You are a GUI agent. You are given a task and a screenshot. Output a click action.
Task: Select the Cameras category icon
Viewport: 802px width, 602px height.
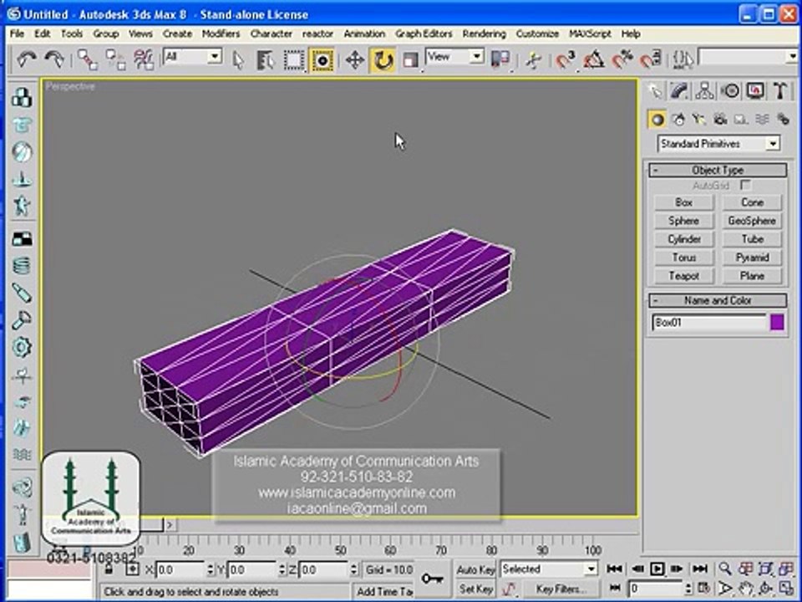[x=720, y=120]
